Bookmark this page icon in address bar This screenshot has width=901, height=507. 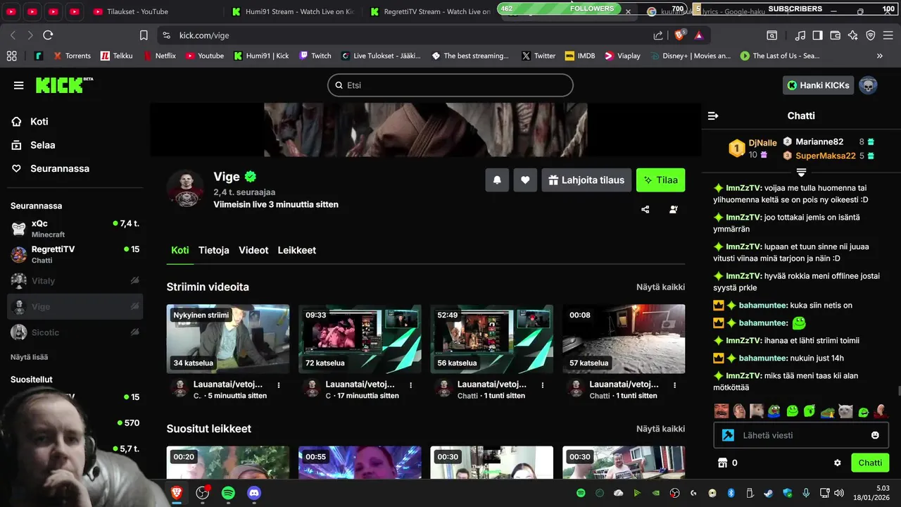point(144,35)
